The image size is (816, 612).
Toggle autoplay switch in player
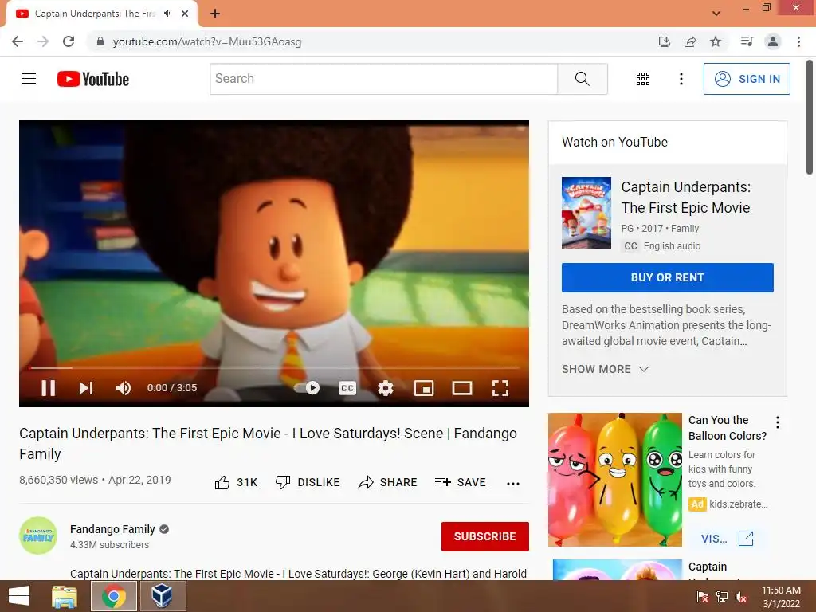[307, 388]
